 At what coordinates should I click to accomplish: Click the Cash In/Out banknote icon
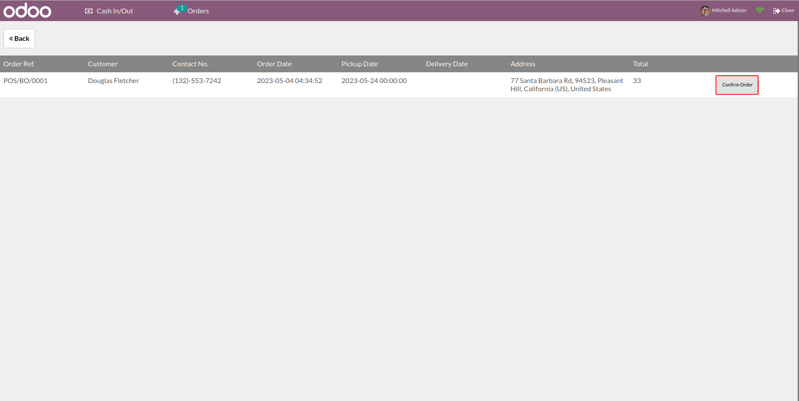pos(89,11)
